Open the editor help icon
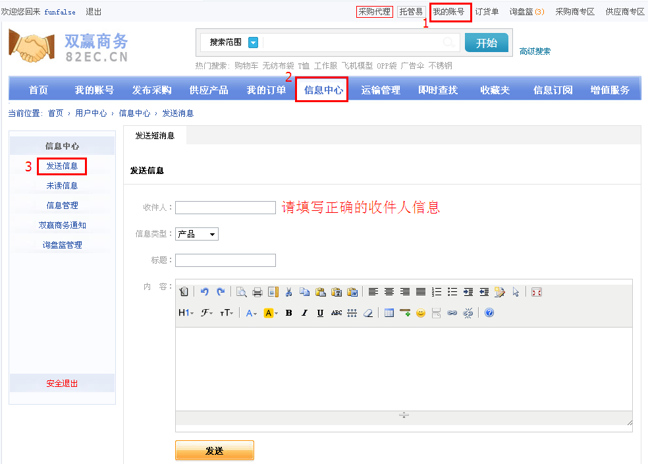 [x=489, y=313]
